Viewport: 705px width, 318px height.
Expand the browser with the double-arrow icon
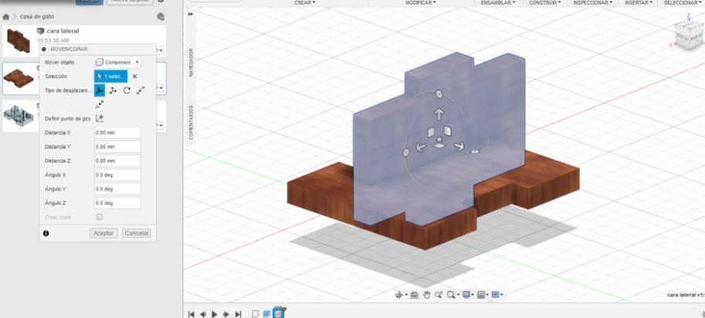tap(191, 15)
